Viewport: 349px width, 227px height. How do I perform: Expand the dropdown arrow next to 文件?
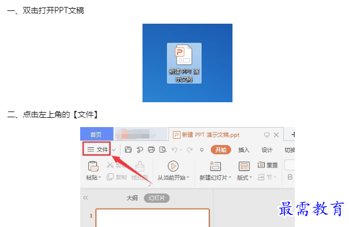(114, 150)
